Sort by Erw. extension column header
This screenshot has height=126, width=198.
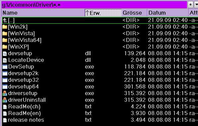click(103, 13)
